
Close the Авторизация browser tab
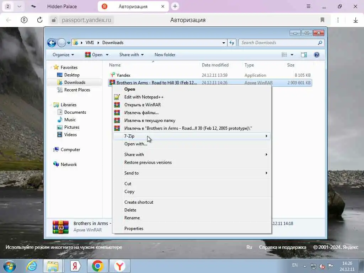tap(163, 6)
